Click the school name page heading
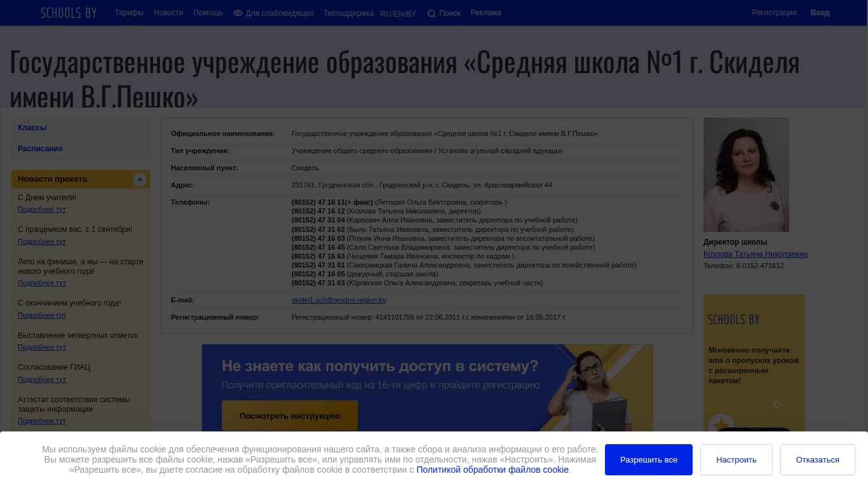Viewport: 868px width, 488px height. coord(405,79)
